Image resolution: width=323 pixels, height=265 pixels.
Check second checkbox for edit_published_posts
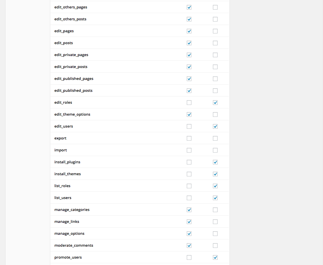(215, 91)
